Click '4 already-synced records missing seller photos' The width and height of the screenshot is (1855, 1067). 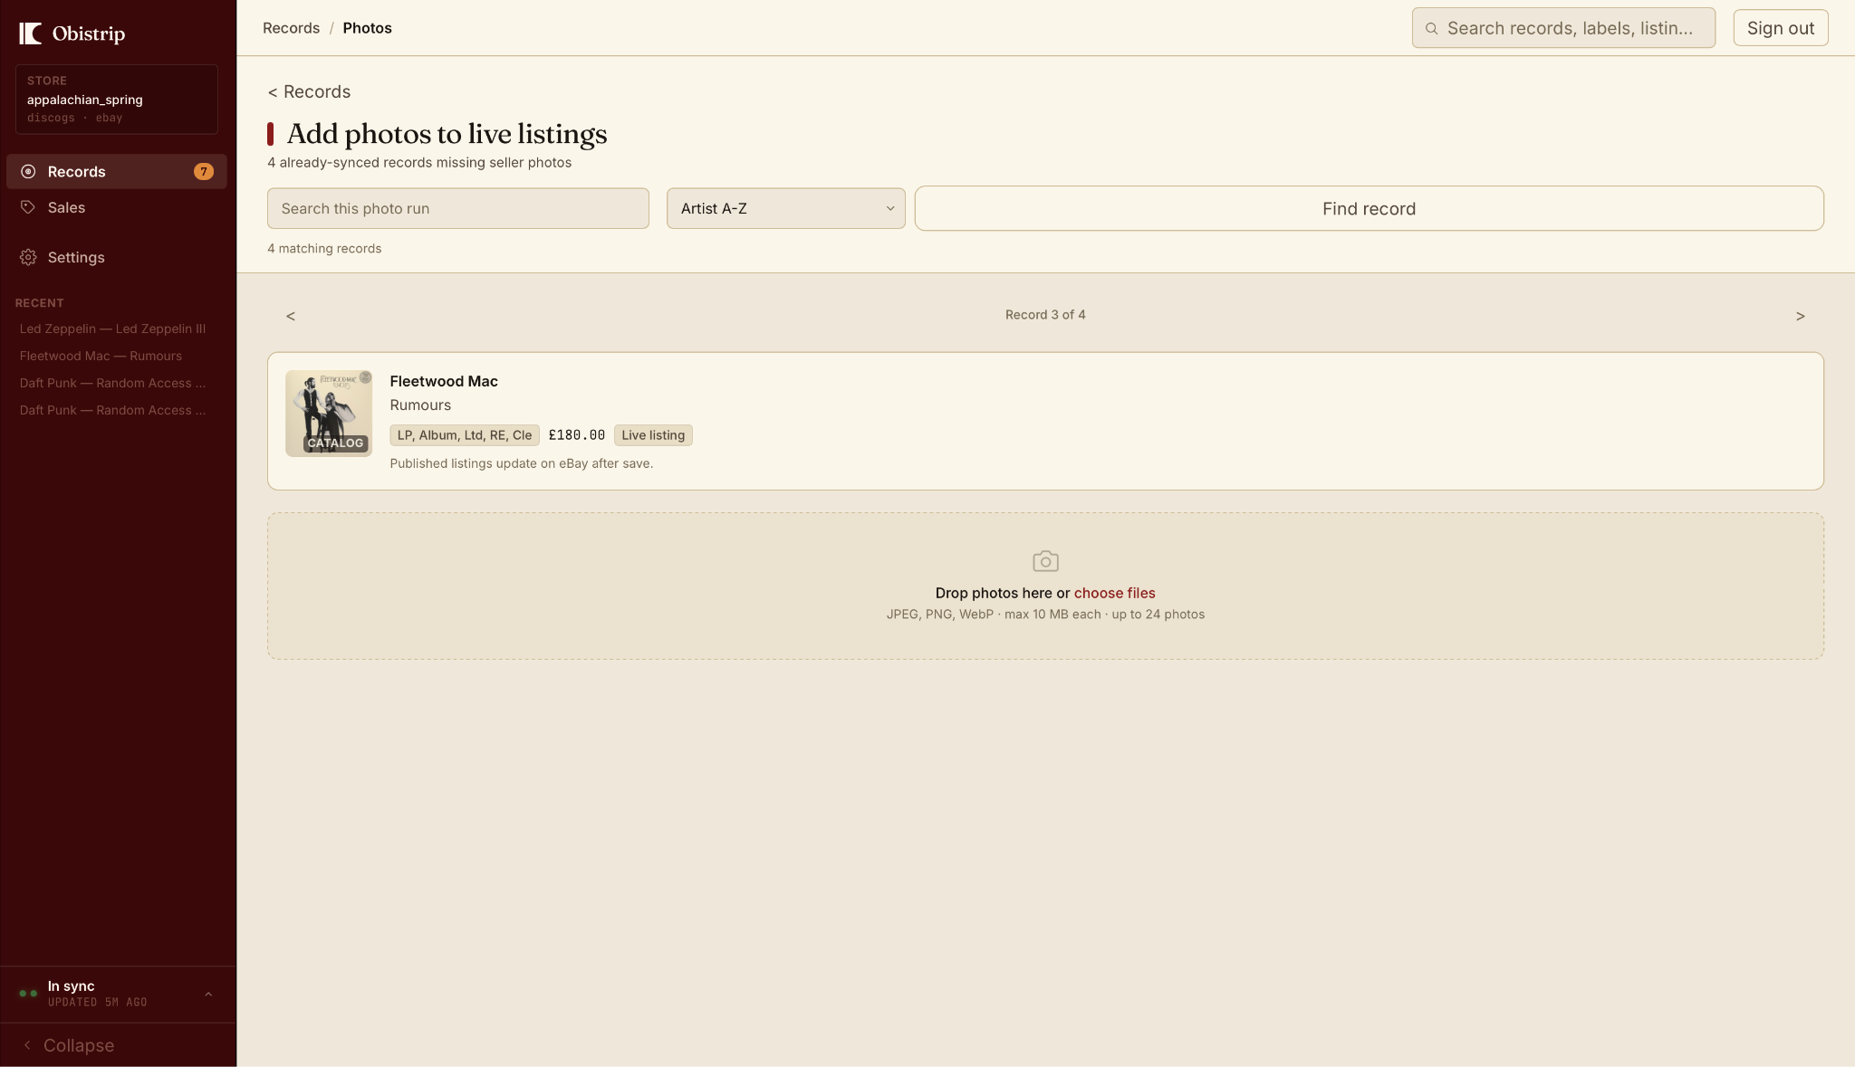pos(419,163)
